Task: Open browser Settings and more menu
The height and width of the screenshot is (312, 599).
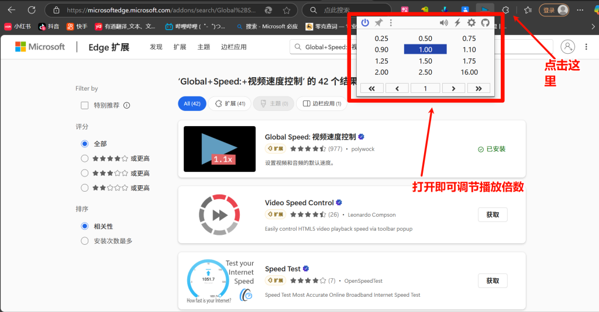Action: pyautogui.click(x=580, y=11)
